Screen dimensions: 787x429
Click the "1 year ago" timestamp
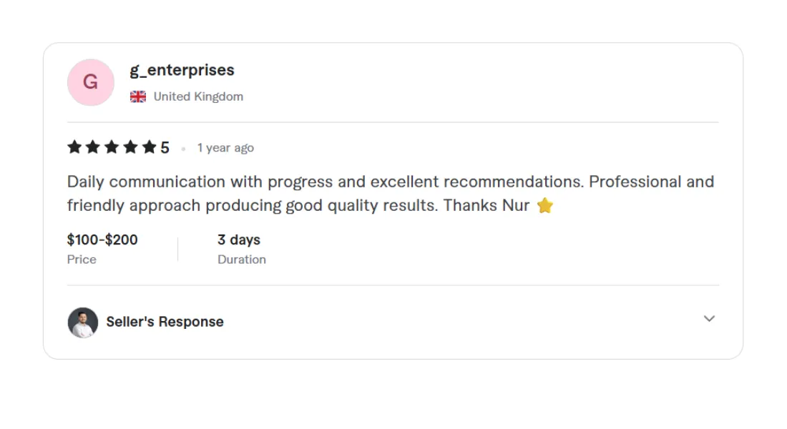click(x=225, y=148)
